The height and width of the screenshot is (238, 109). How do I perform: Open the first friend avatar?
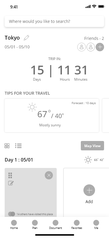point(81,47)
